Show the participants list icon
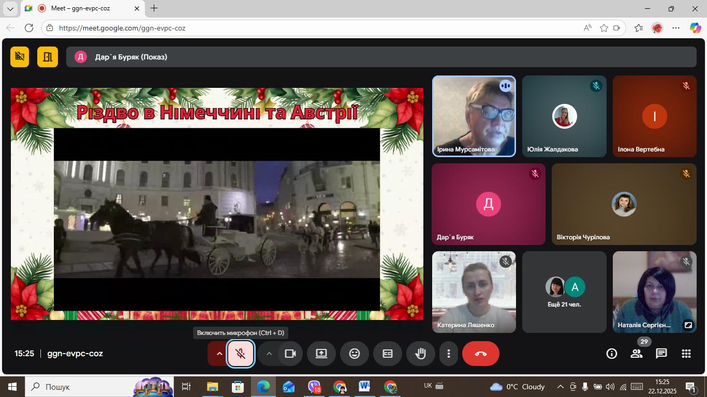 pyautogui.click(x=636, y=354)
